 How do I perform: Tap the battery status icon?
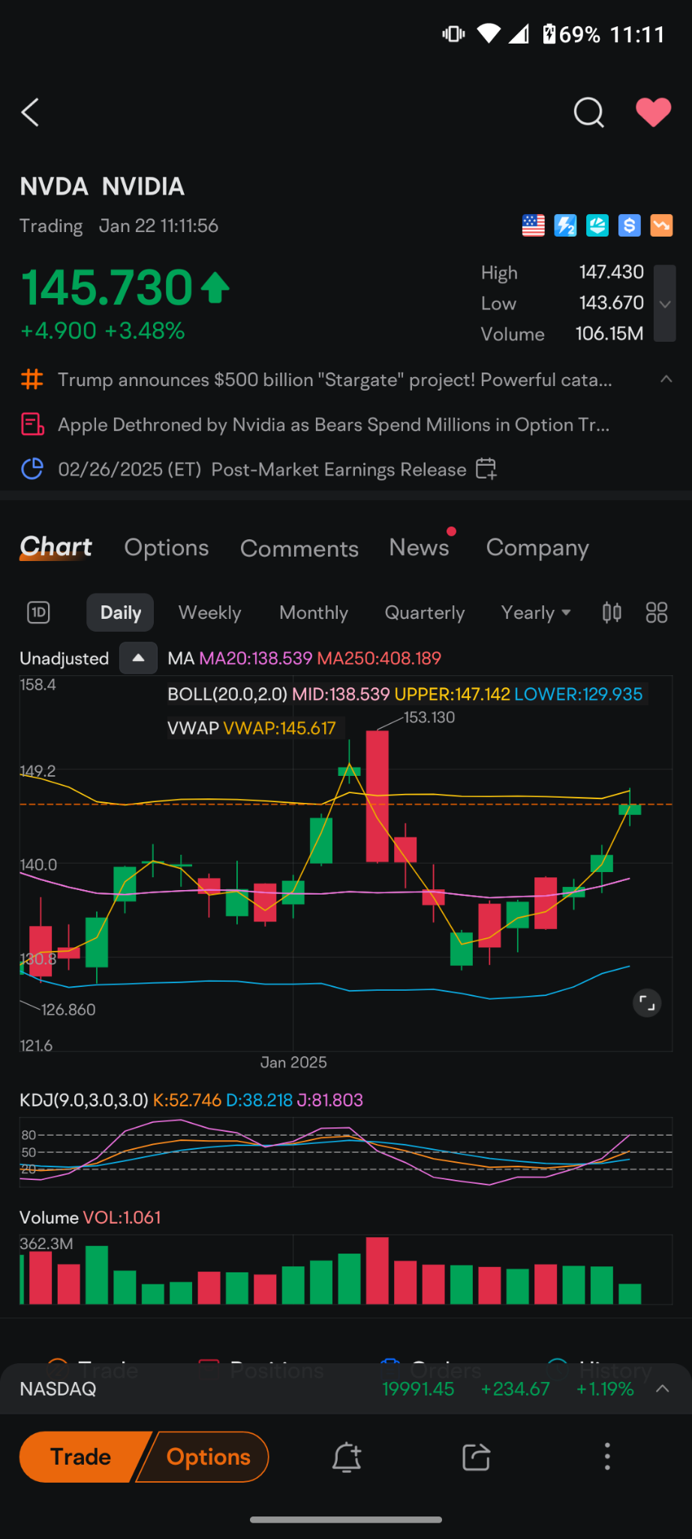pyautogui.click(x=549, y=34)
